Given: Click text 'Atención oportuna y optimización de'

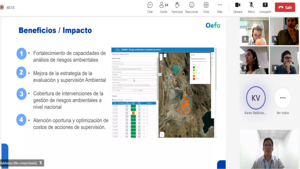Looking at the screenshot, I should point(71,121).
